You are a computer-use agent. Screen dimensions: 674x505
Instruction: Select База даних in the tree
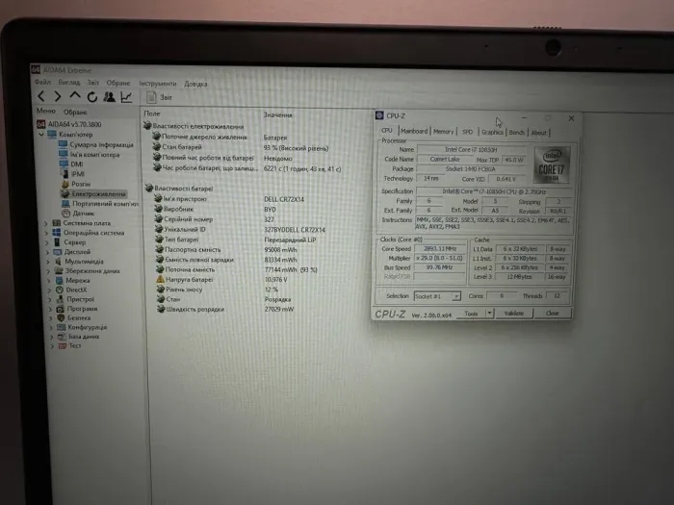tap(84, 337)
